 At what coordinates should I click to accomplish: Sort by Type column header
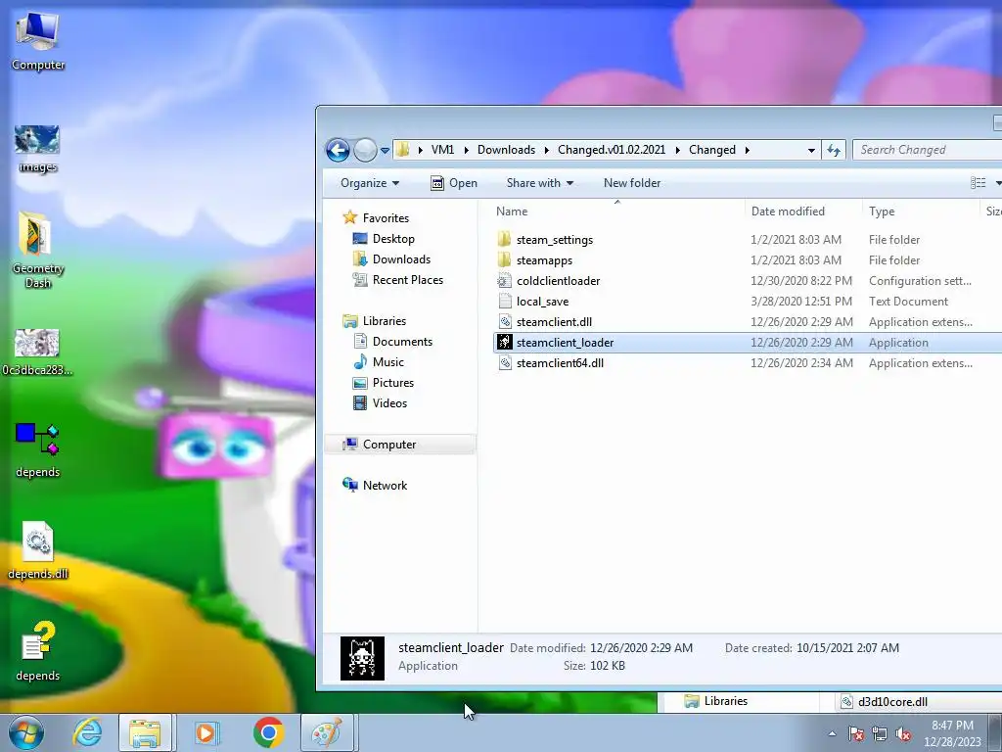tap(920, 211)
